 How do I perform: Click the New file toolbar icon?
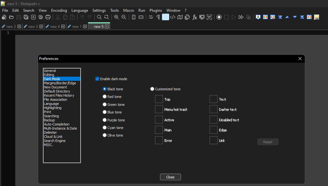[x=4, y=17]
